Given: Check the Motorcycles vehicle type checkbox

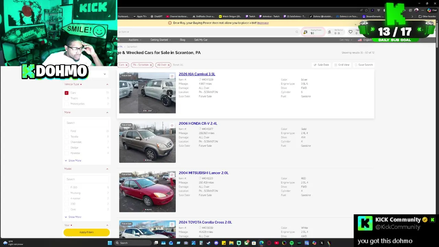Looking at the screenshot, I should pos(67,104).
